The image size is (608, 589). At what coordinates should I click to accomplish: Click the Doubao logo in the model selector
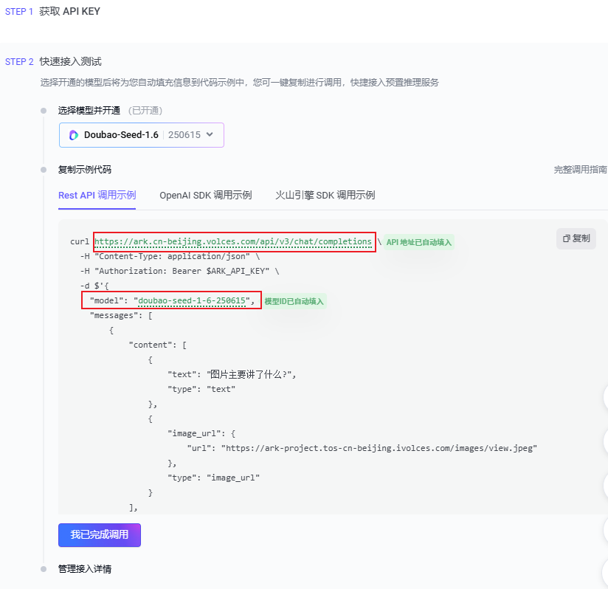click(x=73, y=135)
